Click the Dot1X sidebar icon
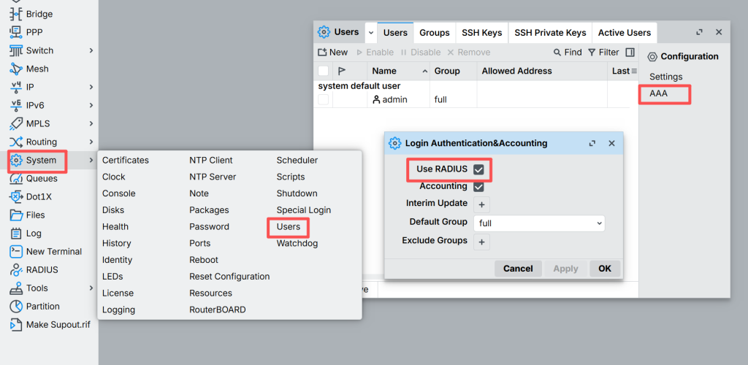The height and width of the screenshot is (365, 748). pos(16,196)
